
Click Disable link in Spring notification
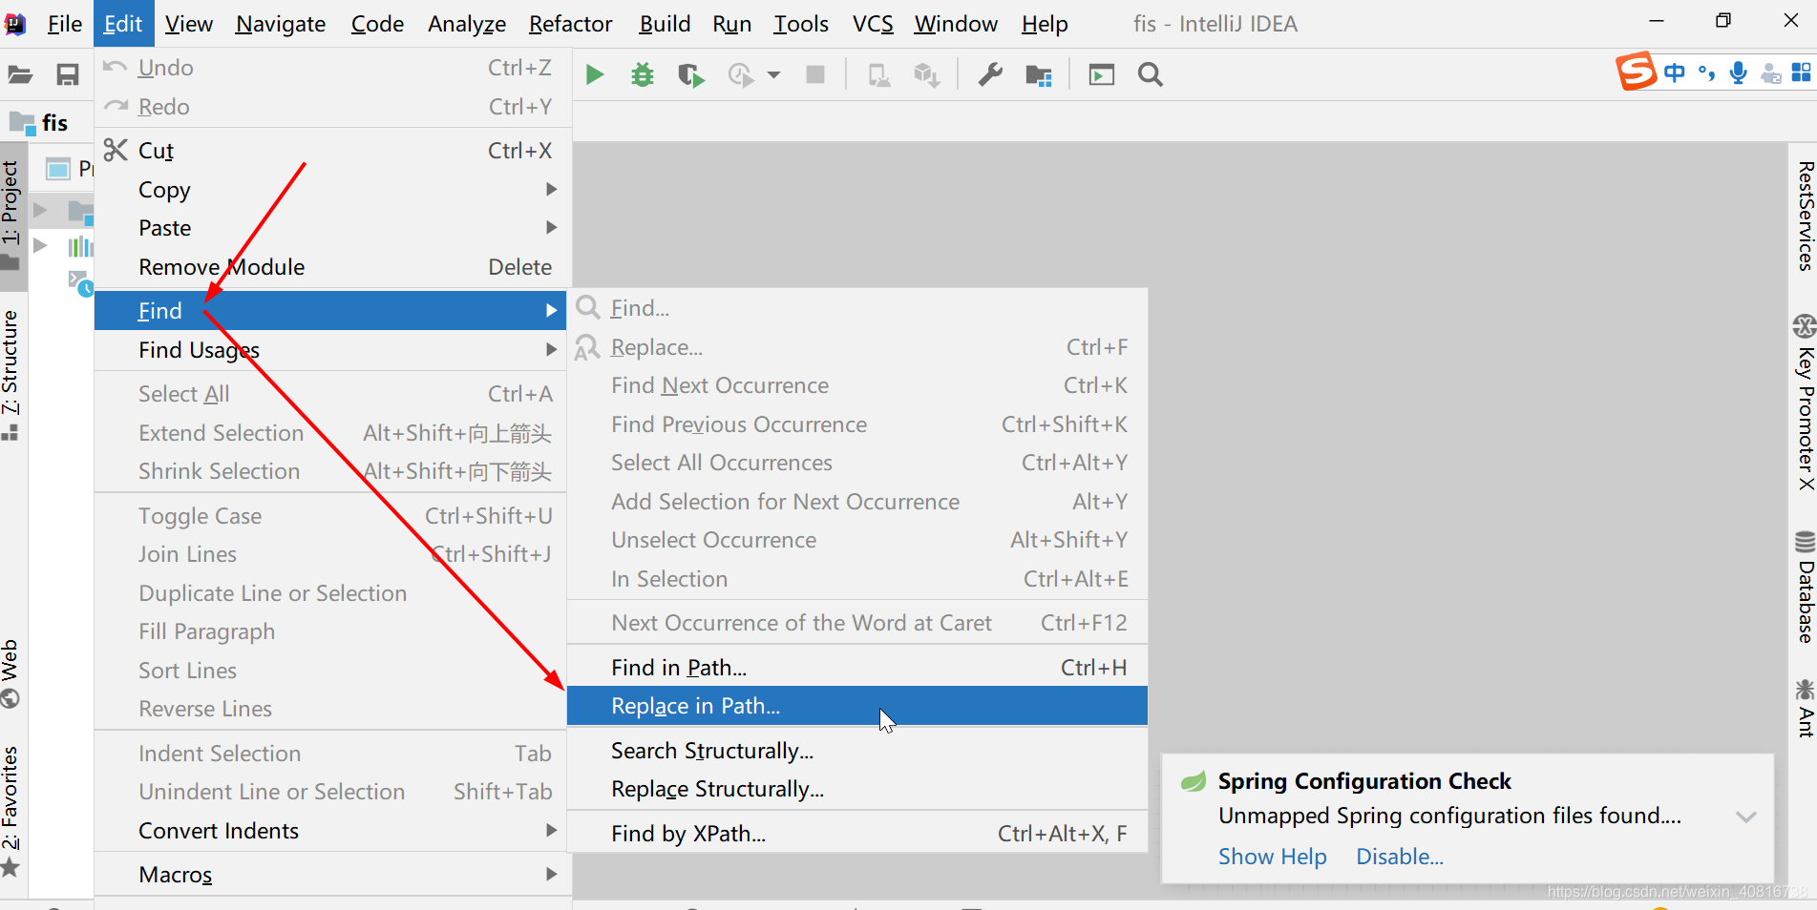point(1400,857)
